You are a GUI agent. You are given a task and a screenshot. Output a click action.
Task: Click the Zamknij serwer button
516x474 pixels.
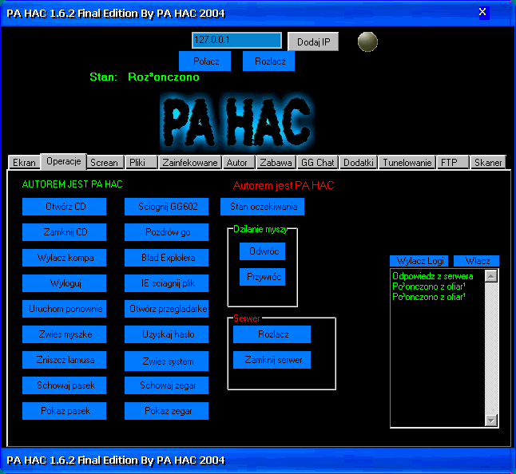coord(273,360)
